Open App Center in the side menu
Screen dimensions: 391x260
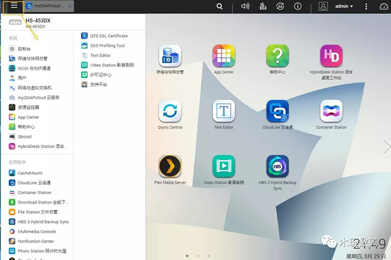point(24,117)
